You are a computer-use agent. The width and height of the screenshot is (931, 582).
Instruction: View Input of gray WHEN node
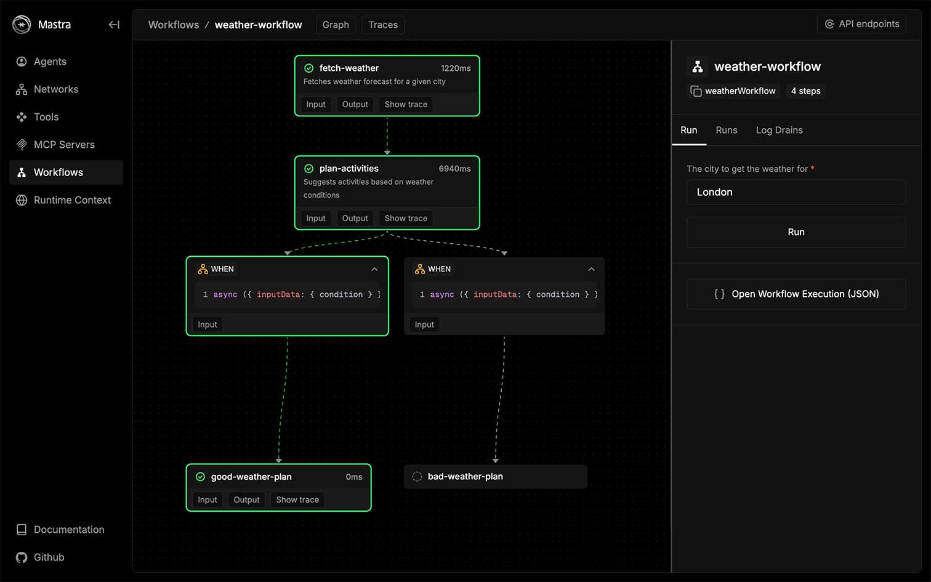[424, 325]
